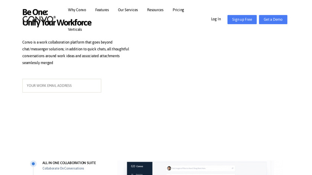This screenshot has height=175, width=312.
Task: Expand the Verticals navigation item
Action: coord(75,30)
